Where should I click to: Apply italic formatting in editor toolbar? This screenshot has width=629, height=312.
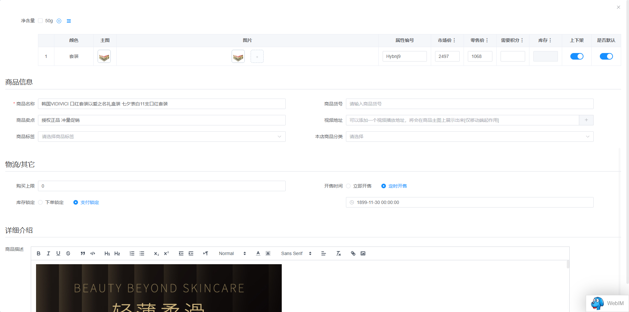[x=48, y=253]
